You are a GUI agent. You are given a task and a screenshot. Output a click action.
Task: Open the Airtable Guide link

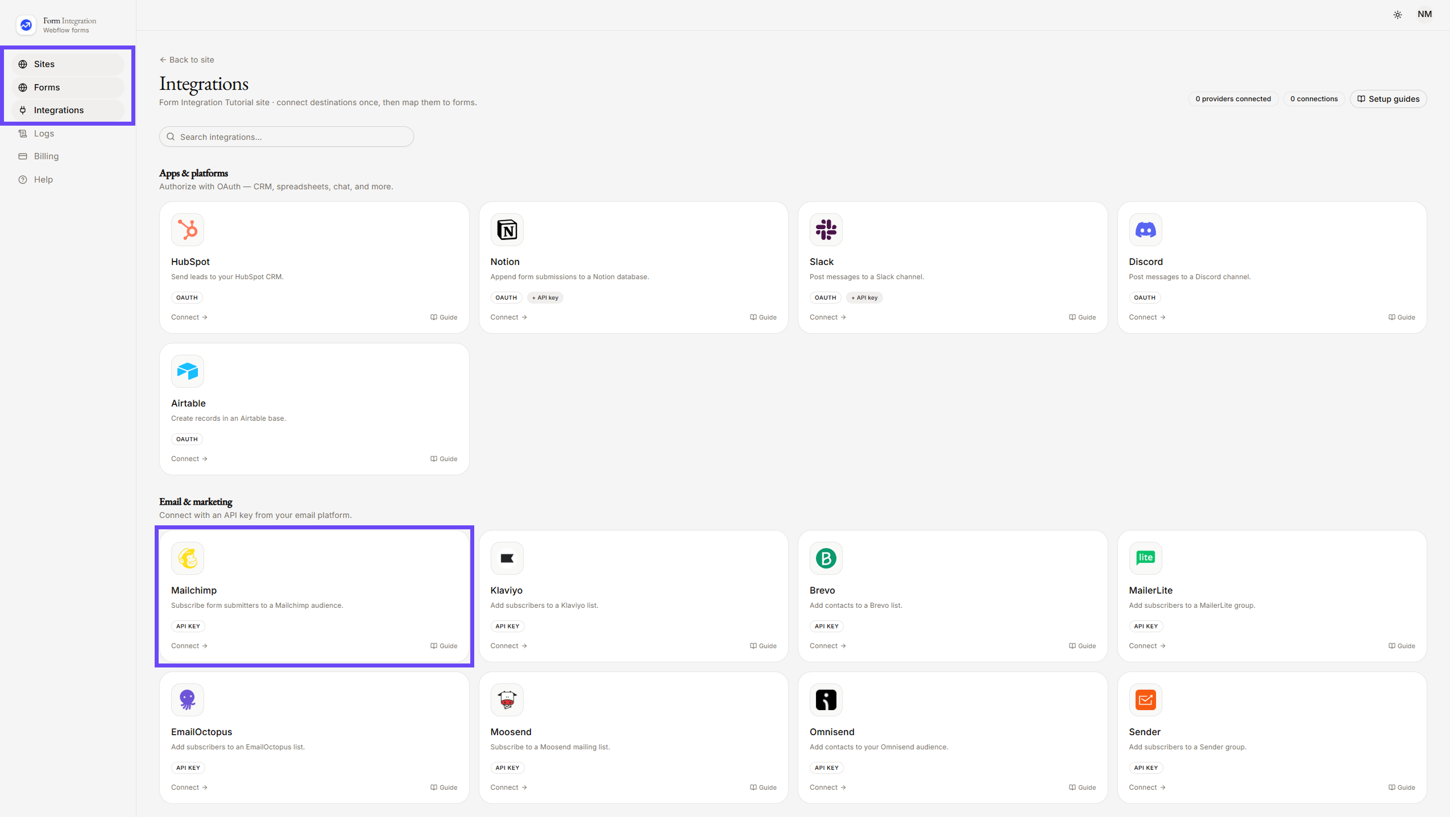click(x=444, y=459)
